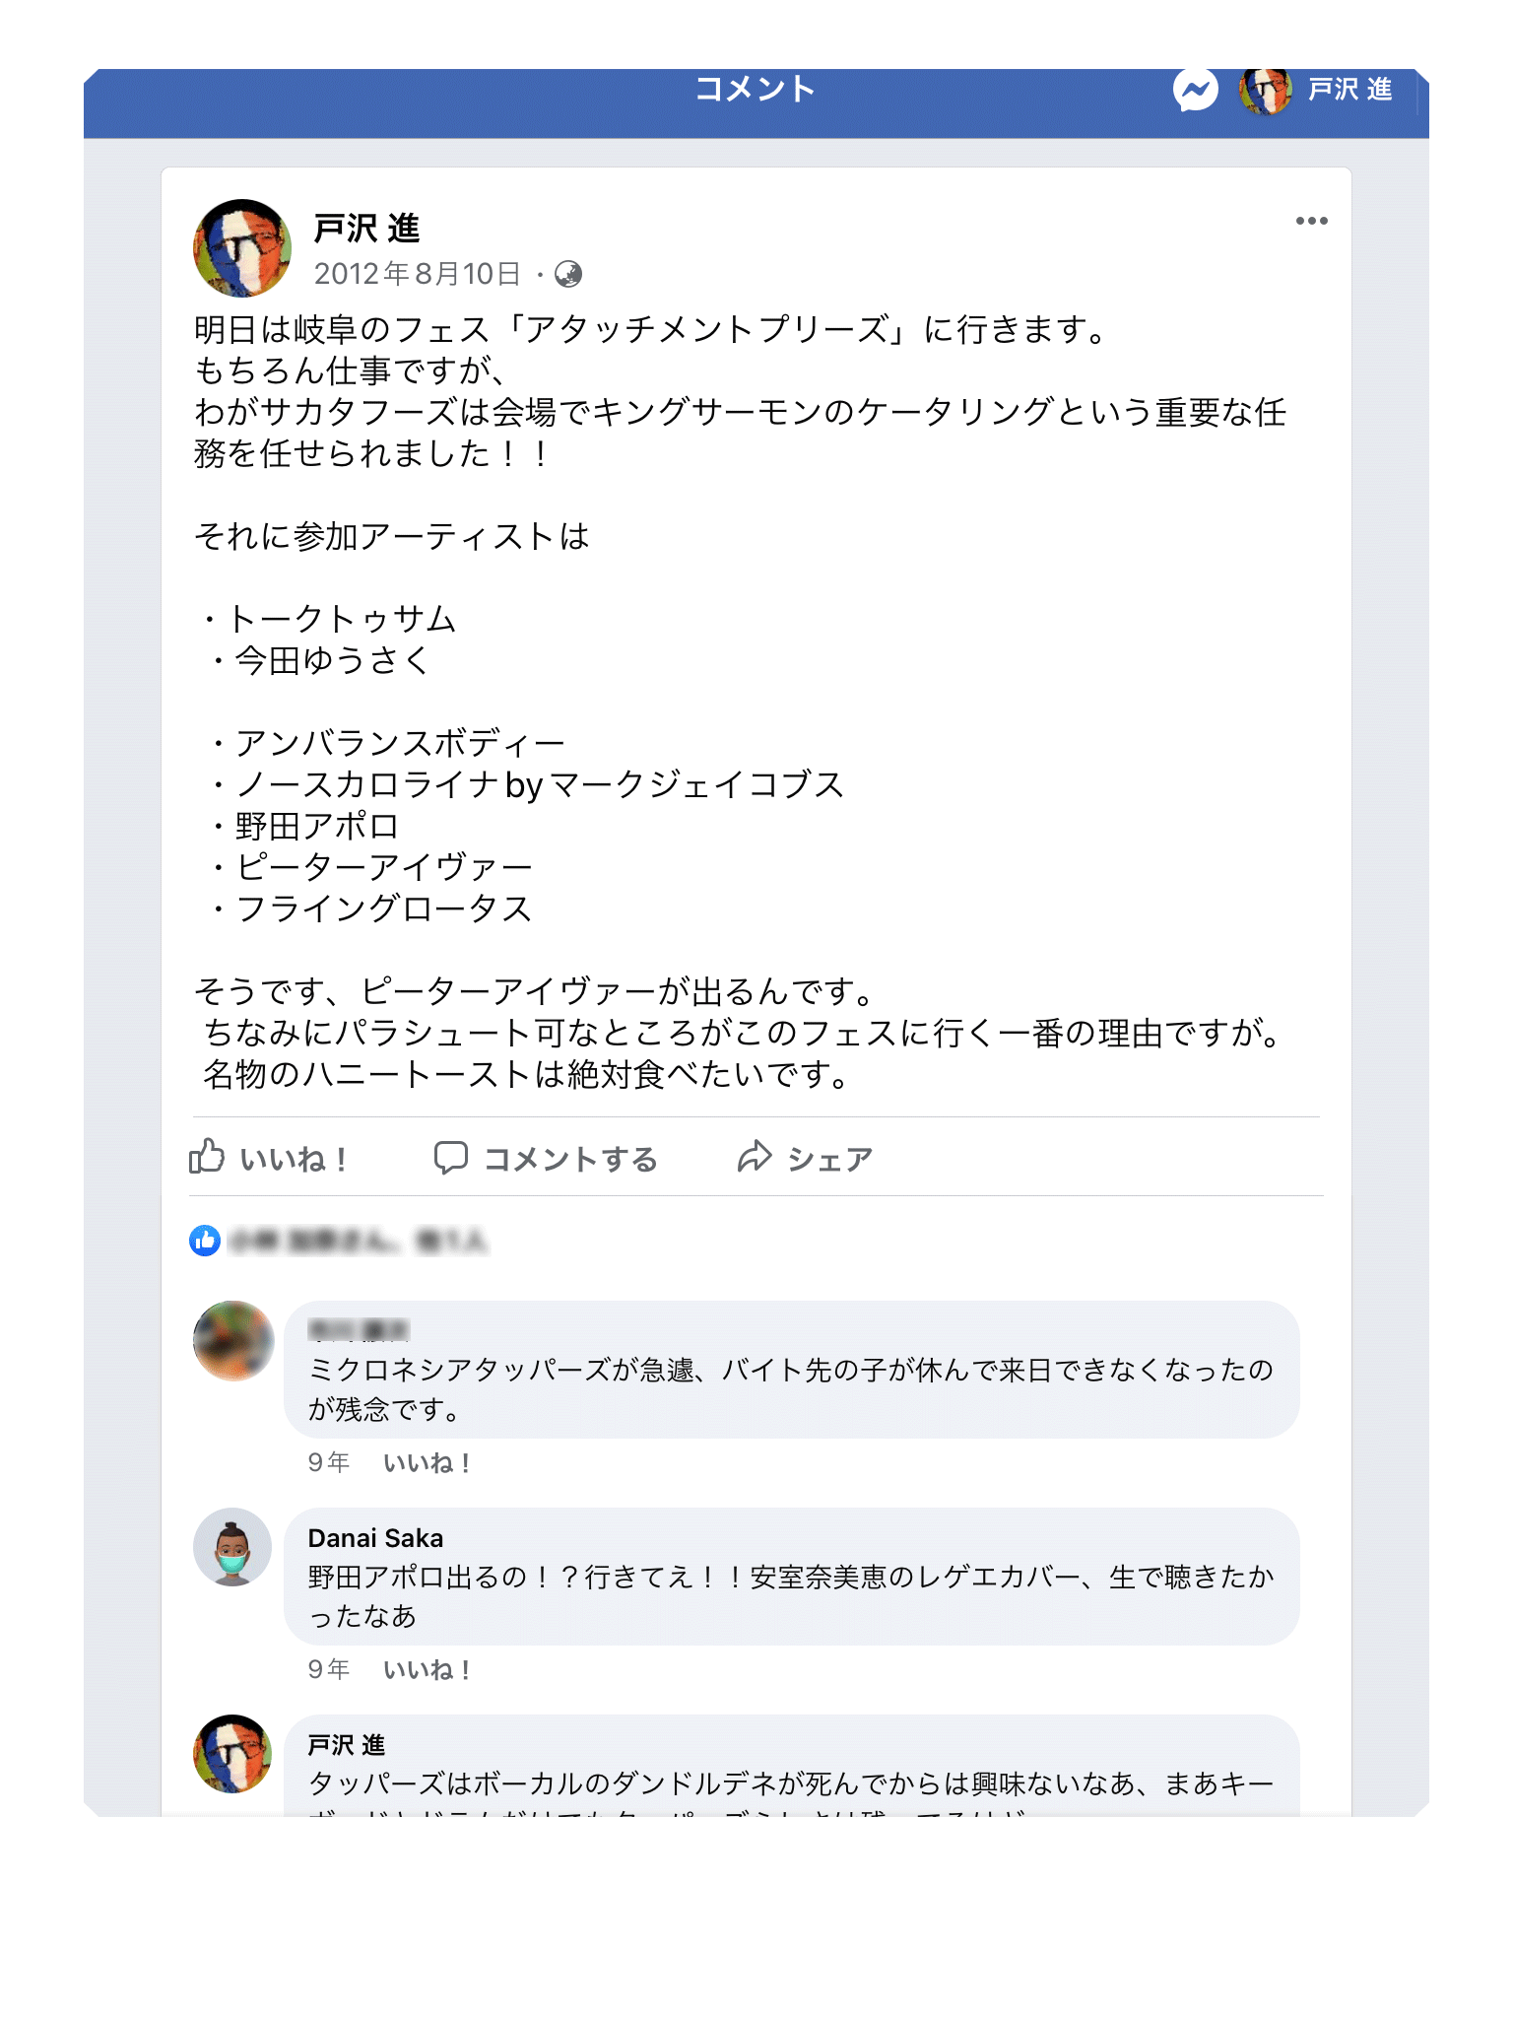Click the コメントする speech bubble button

547,1158
